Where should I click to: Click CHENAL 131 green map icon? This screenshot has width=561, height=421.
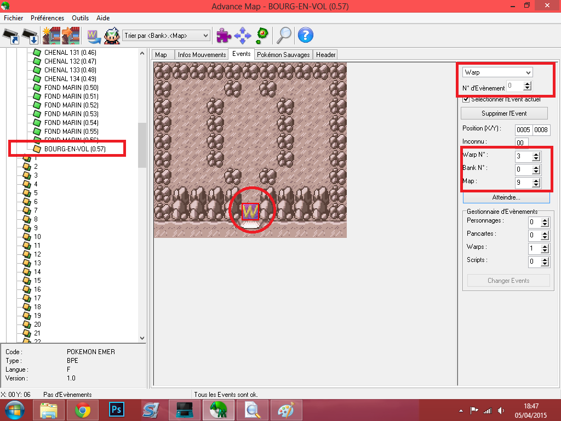[37, 52]
